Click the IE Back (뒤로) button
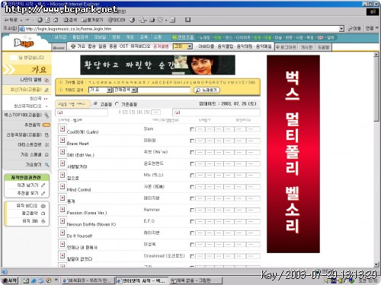Image resolution: width=381 pixels, height=285 pixels. tap(11, 20)
